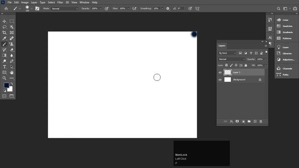This screenshot has height=168, width=299.
Task: Open the layer Fill dropdown arrow
Action: [x=266, y=65]
